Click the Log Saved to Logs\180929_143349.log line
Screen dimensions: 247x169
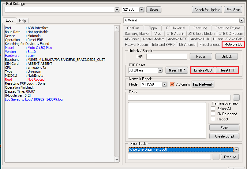click(34, 99)
